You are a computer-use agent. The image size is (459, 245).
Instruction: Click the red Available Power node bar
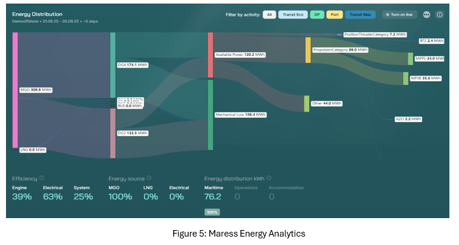[x=210, y=54]
